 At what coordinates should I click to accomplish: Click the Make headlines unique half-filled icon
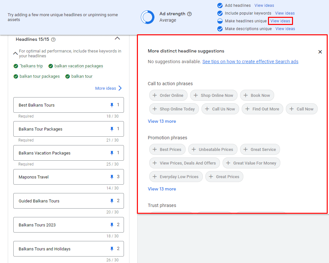coord(220,21)
